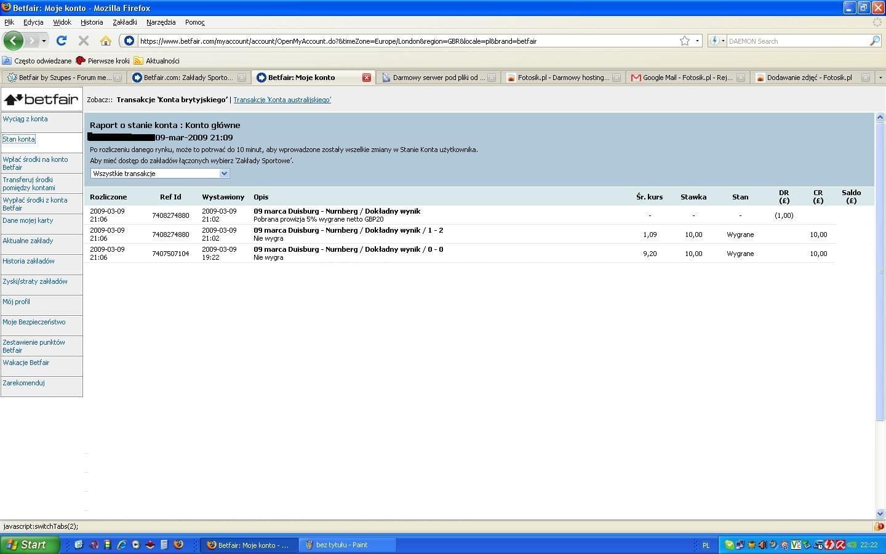
Task: Click in the DAEMON Search field
Action: pyautogui.click(x=797, y=41)
